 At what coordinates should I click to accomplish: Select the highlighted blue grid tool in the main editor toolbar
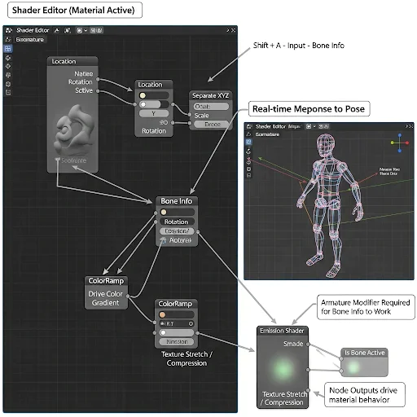pyautogui.click(x=8, y=49)
